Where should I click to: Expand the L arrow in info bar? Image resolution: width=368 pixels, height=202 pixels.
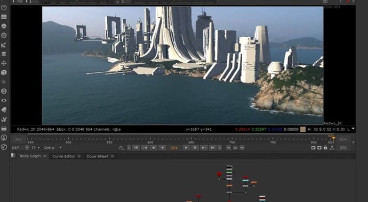pos(353,129)
